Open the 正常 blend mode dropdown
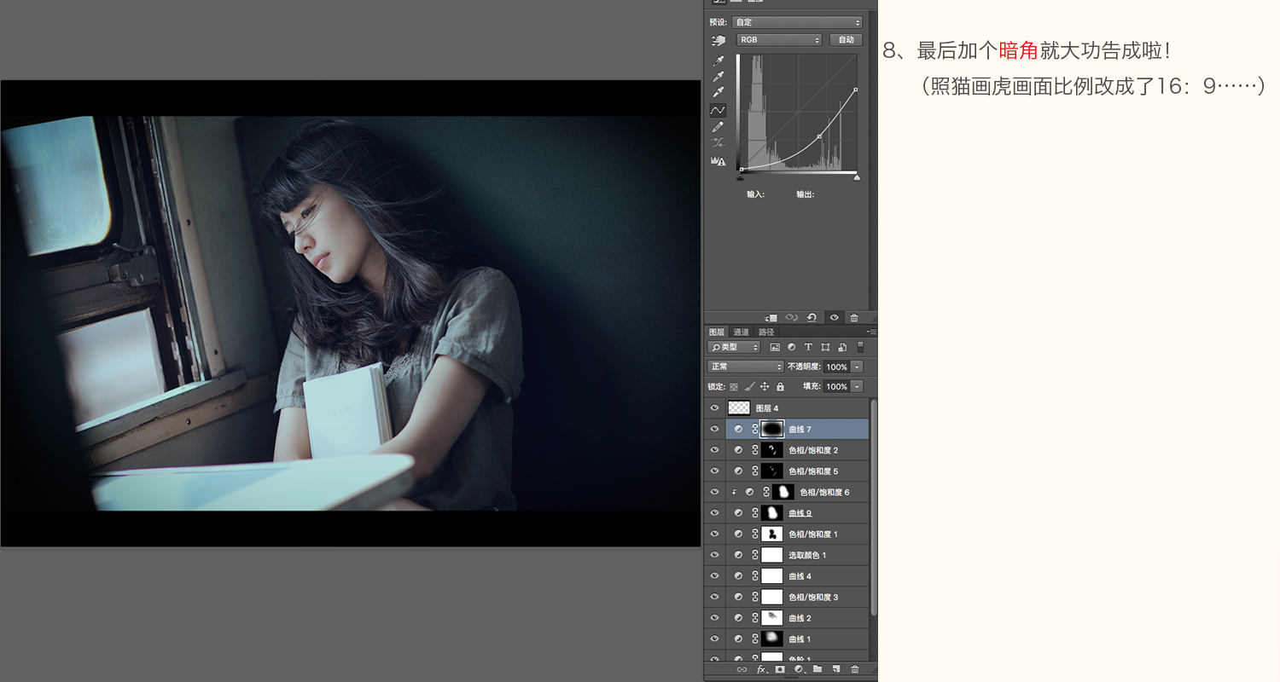This screenshot has height=682, width=1280. (x=745, y=367)
